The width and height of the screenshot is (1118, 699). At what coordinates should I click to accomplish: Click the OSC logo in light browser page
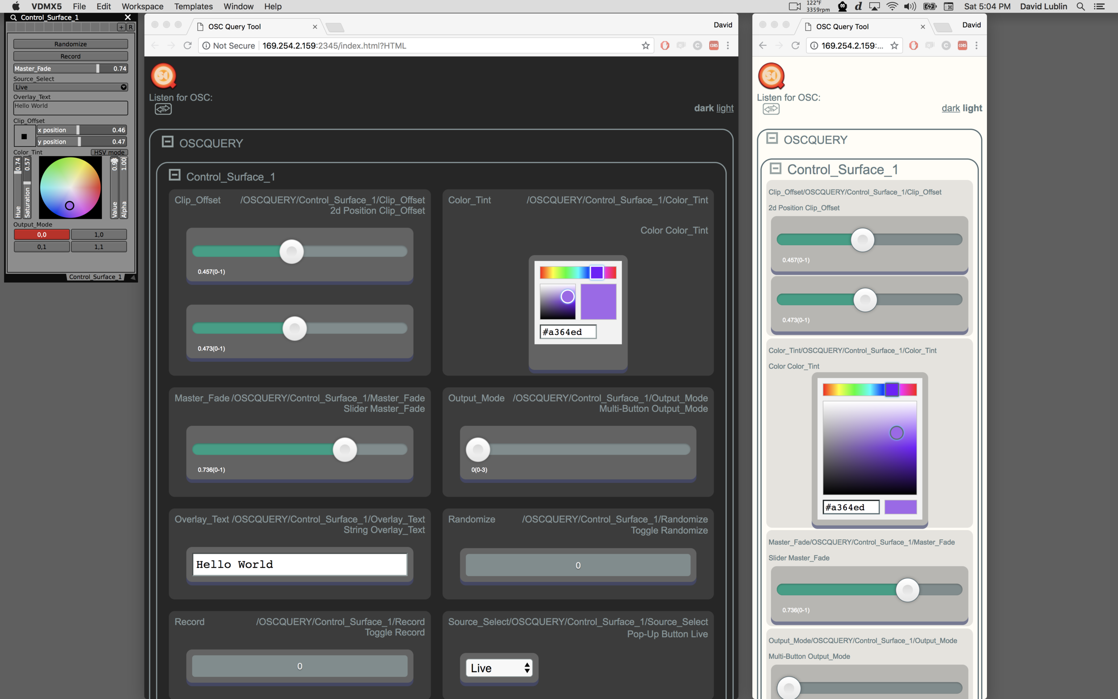click(771, 76)
